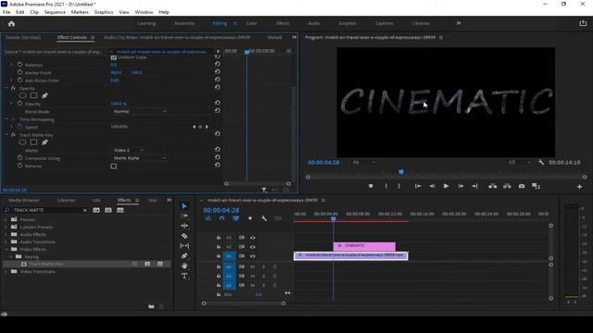Create rectangle mask under Track Matte Key
Viewport: 593px width, 333px height.
point(33,142)
